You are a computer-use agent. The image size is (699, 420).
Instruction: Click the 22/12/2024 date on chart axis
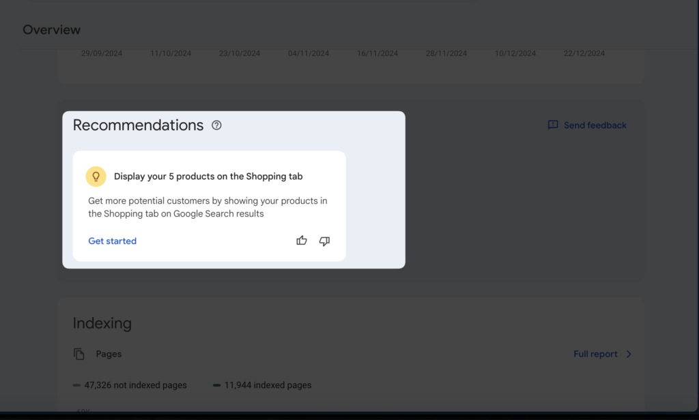click(x=584, y=53)
